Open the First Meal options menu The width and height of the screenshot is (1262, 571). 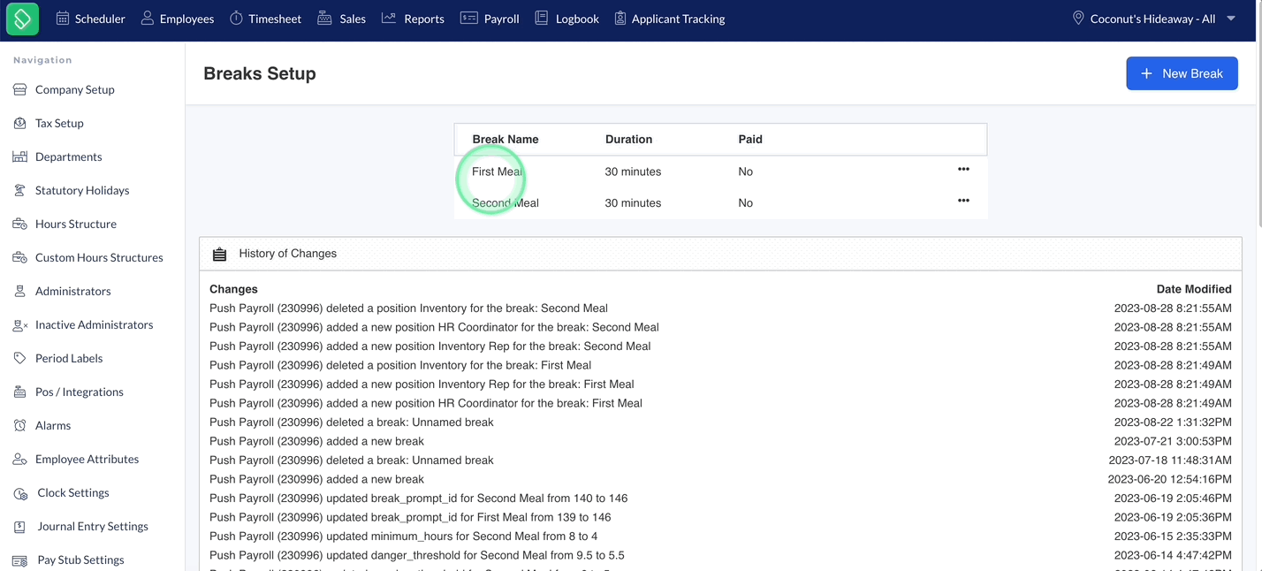click(x=963, y=169)
